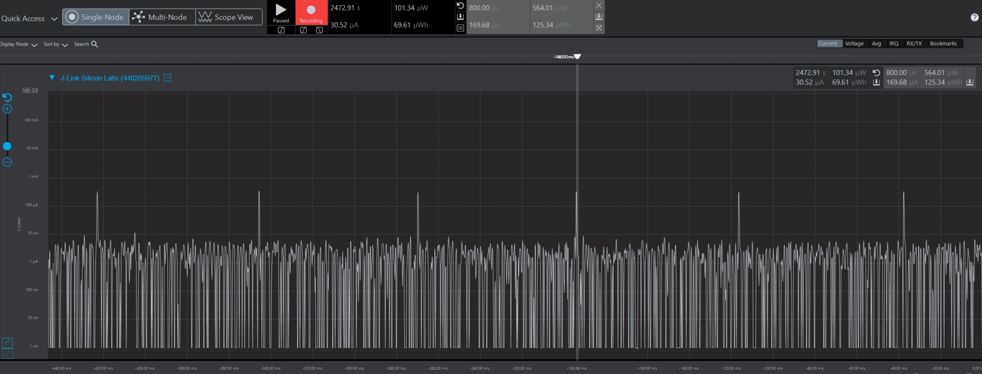The image size is (982, 374).
Task: Click the circular plus zoom-in icon on Y-axis
Action: [7, 109]
